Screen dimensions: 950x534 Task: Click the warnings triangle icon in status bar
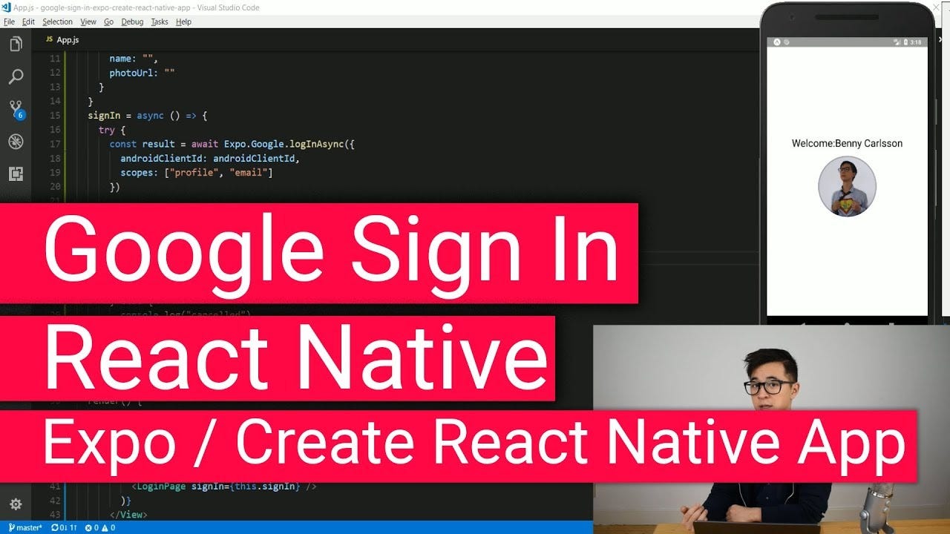[105, 528]
